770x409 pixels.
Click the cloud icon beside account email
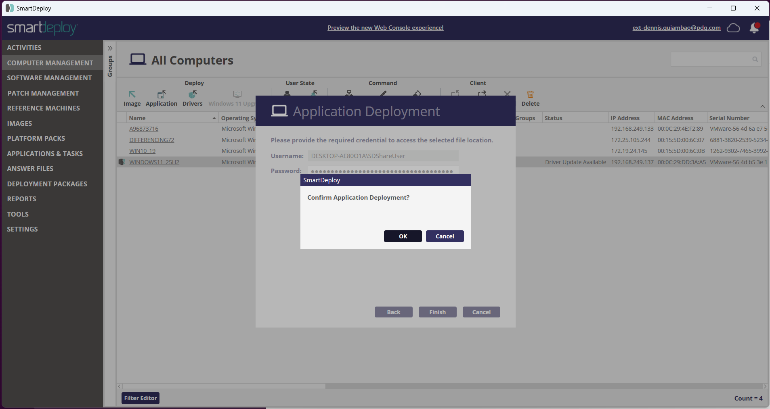click(x=733, y=28)
